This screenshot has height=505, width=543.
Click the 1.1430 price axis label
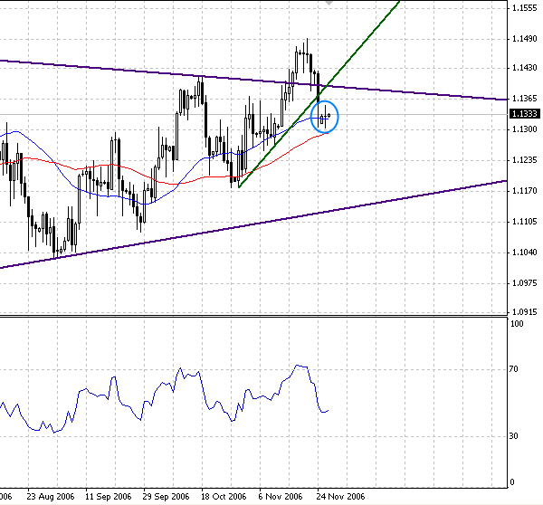(x=524, y=68)
